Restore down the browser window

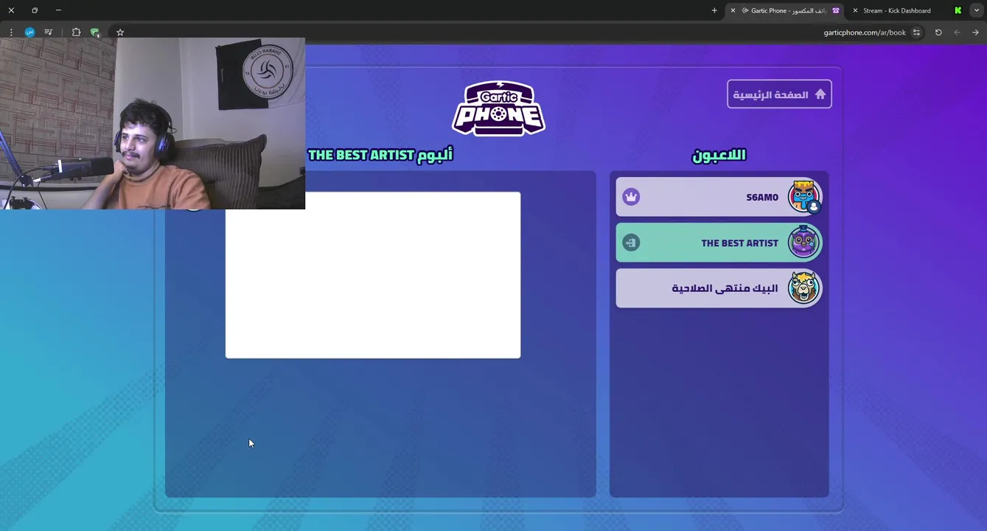(35, 10)
